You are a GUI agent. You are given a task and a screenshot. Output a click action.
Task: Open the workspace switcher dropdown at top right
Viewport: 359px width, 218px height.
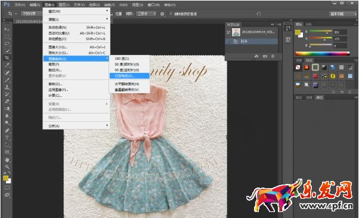coord(343,14)
